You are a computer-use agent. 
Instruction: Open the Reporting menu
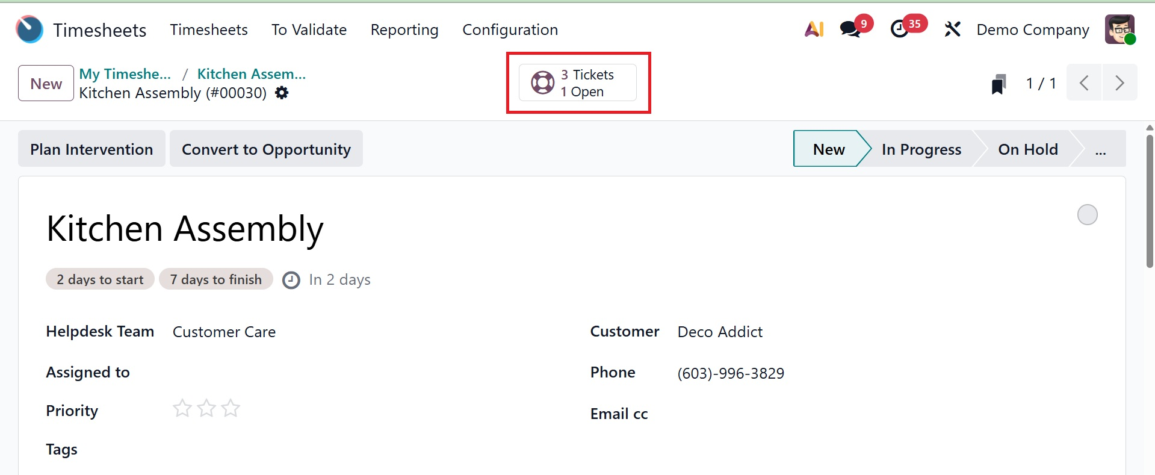(404, 29)
